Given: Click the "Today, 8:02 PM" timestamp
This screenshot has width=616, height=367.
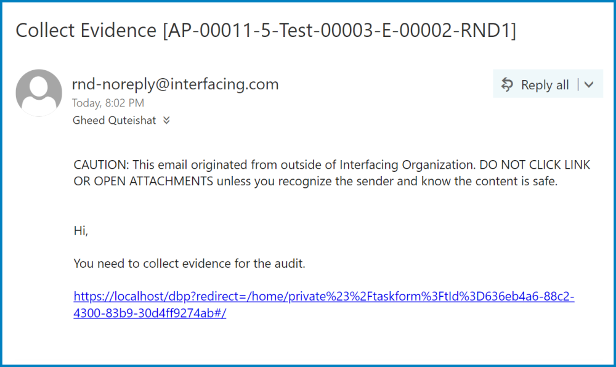Looking at the screenshot, I should pyautogui.click(x=108, y=103).
